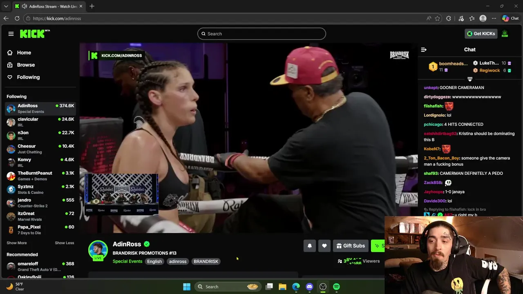Click the BRANDRISK tag
The width and height of the screenshot is (523, 294).
coord(206,261)
